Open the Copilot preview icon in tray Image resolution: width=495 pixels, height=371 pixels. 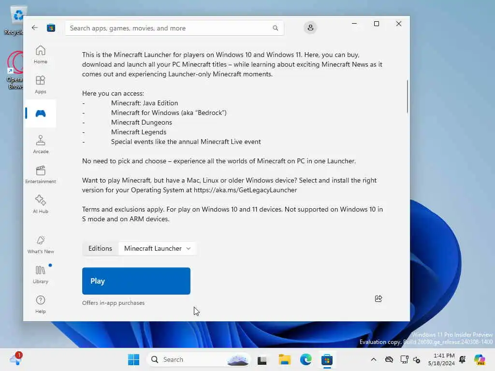click(480, 359)
